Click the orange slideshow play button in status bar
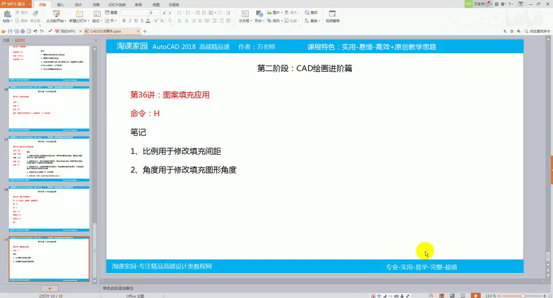Viewport: 553px width, 298px height. (475, 295)
